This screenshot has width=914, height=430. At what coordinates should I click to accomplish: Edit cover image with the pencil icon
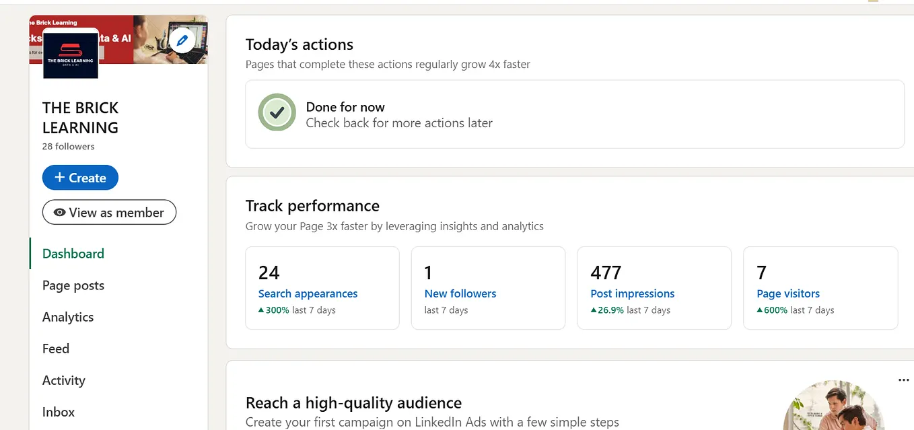pos(182,40)
